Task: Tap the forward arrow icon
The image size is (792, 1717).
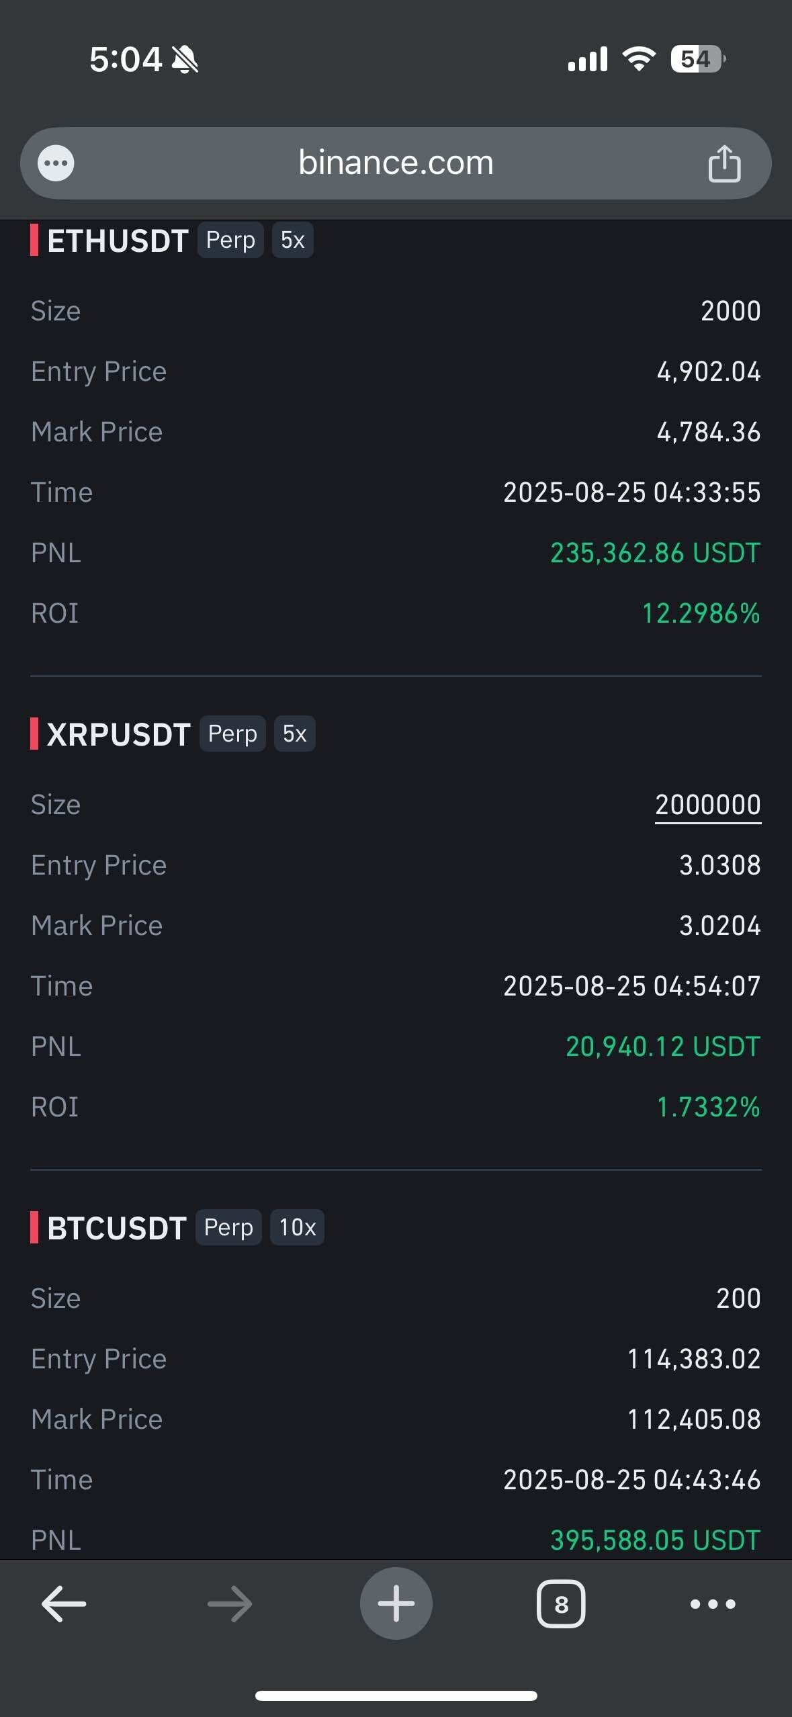Action: (230, 1603)
